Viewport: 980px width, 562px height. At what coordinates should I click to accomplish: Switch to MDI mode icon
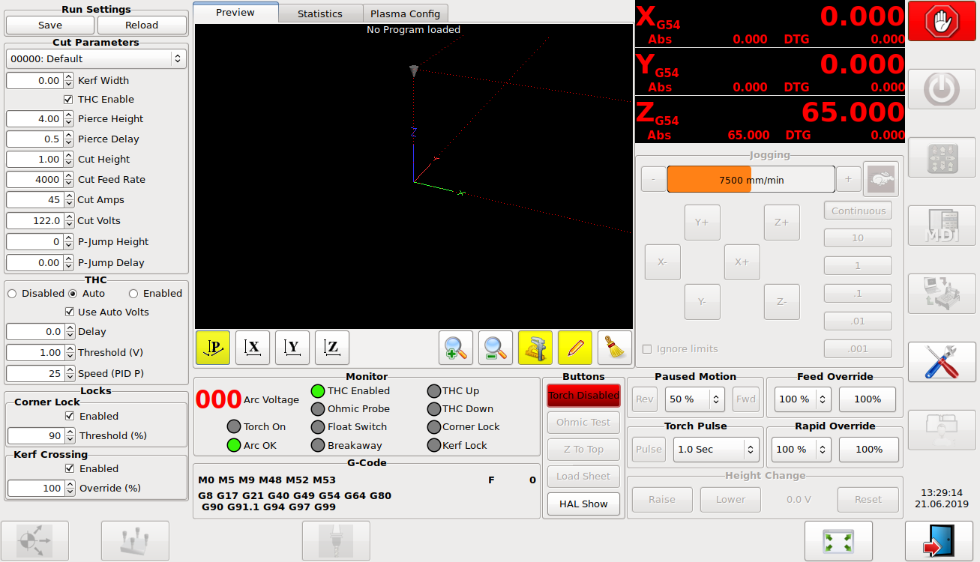click(x=942, y=226)
